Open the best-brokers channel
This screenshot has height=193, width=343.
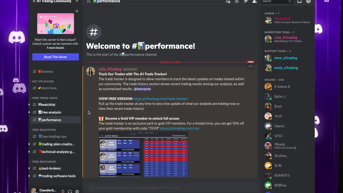pos(55,168)
